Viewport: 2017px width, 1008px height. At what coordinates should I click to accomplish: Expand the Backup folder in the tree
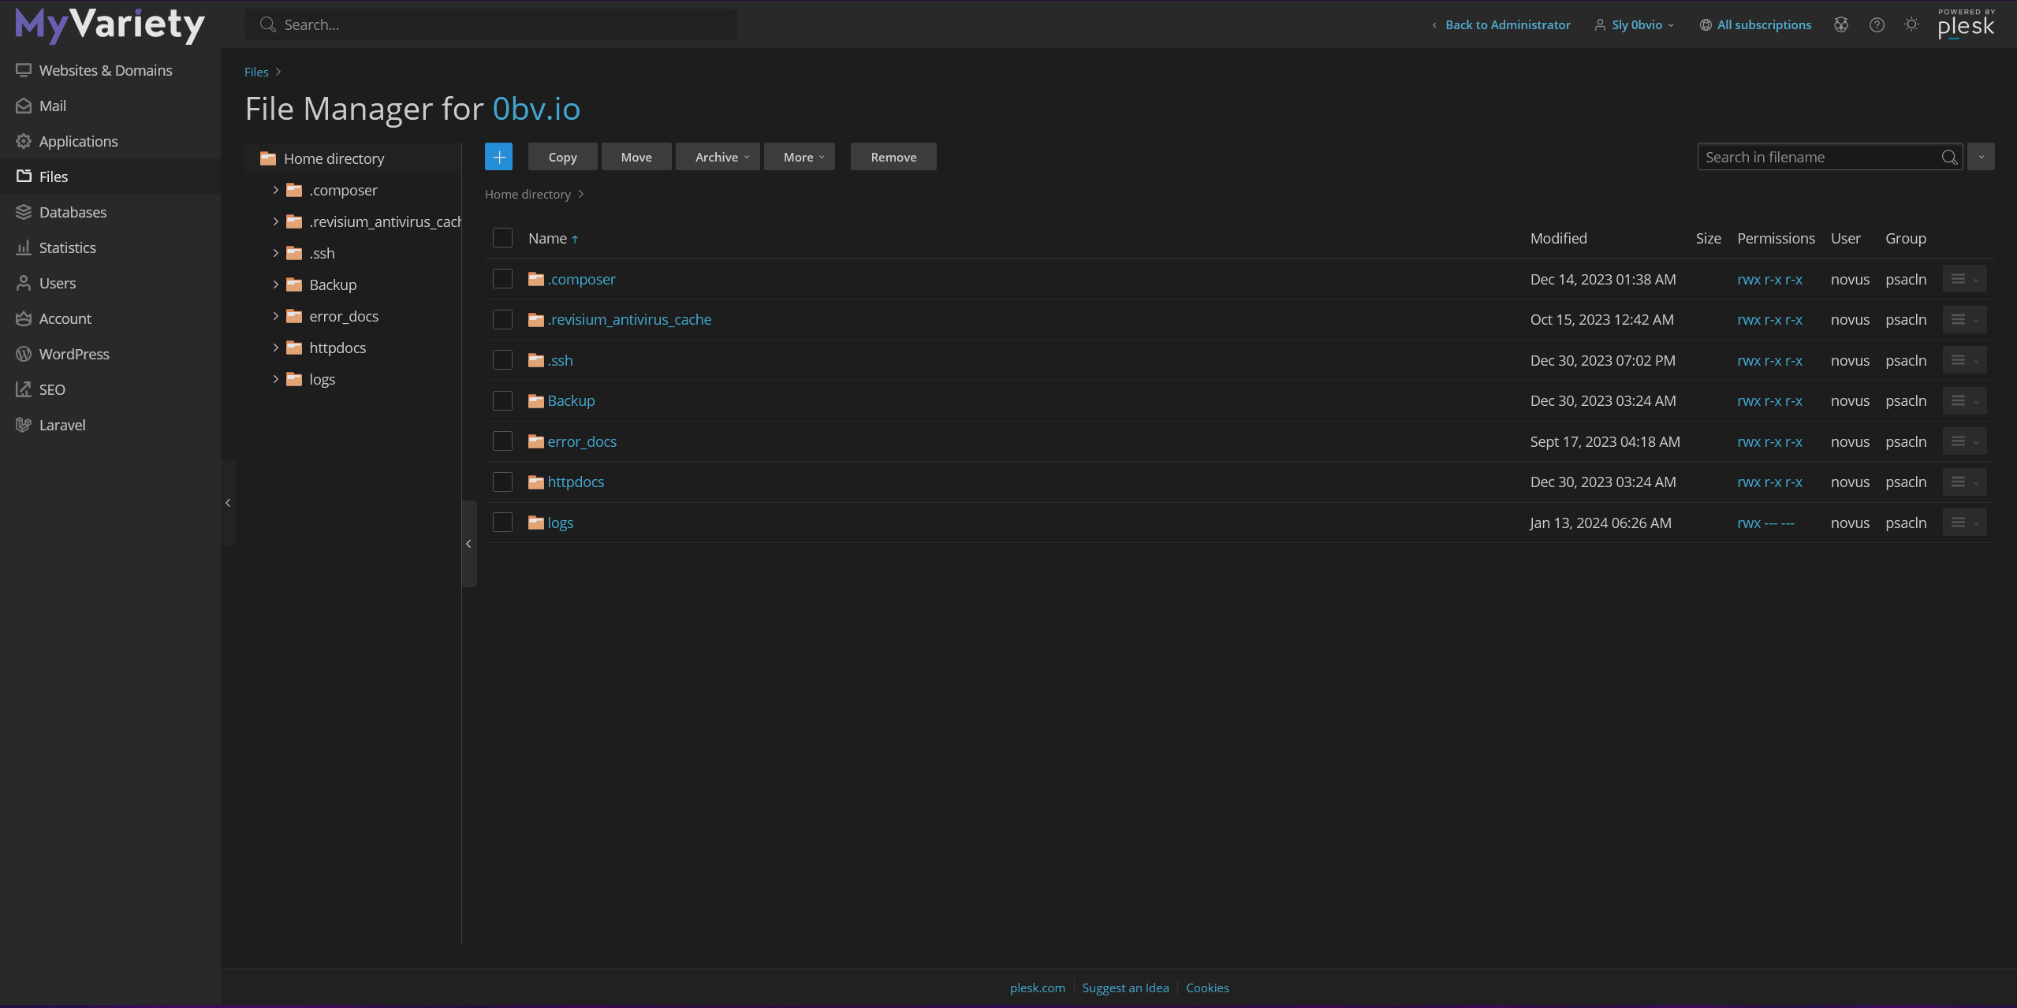click(x=275, y=285)
